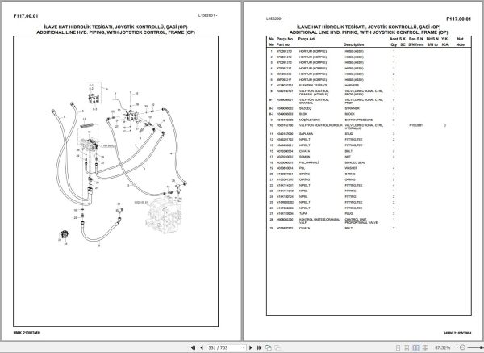This screenshot has width=484, height=353.
Task: Click the 331 / 703 page number field
Action: pyautogui.click(x=225, y=347)
